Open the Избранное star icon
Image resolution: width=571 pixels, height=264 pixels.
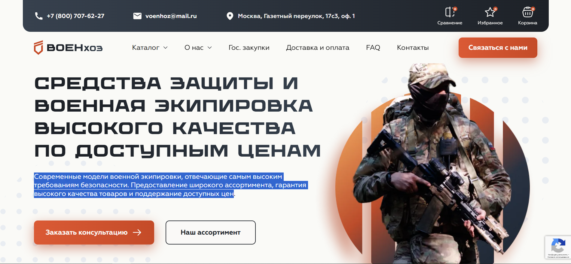tap(490, 12)
